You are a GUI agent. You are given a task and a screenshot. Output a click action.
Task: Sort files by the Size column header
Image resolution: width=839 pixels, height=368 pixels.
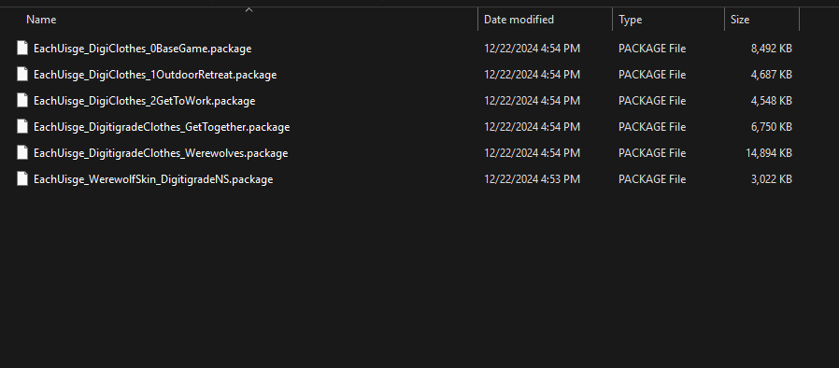coord(740,20)
